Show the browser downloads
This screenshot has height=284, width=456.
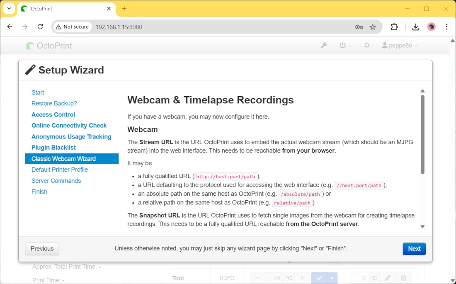tap(416, 27)
